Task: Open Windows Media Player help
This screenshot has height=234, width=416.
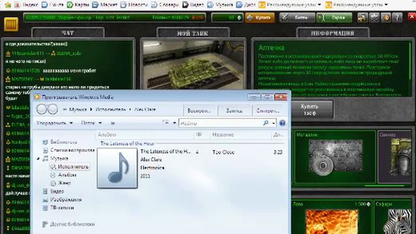Action: (x=282, y=123)
